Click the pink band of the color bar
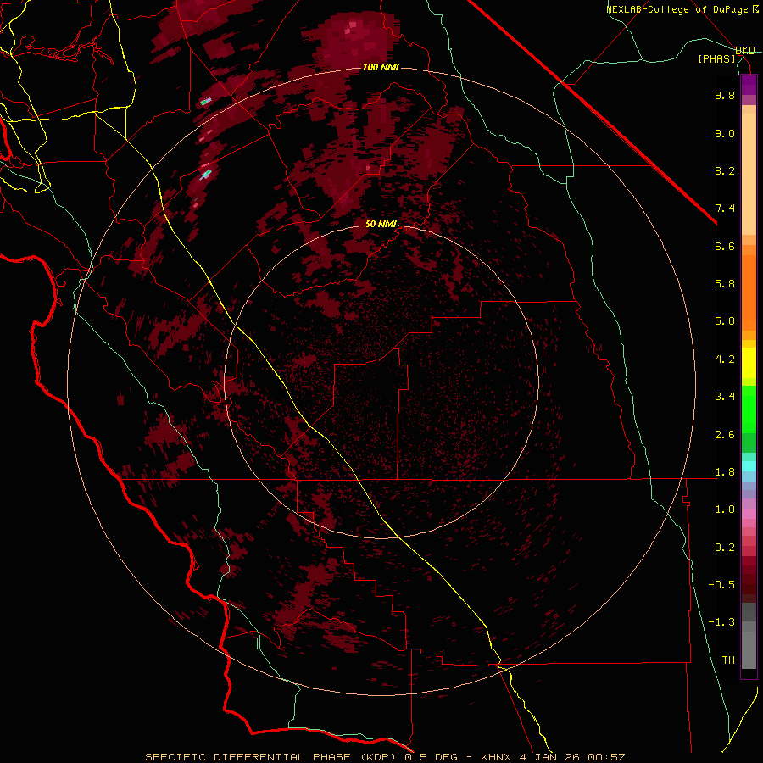The height and width of the screenshot is (763, 763). point(749,514)
